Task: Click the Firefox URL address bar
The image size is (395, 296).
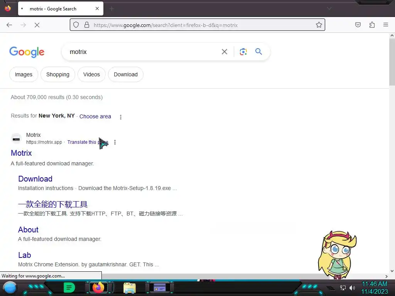Action: click(197, 25)
